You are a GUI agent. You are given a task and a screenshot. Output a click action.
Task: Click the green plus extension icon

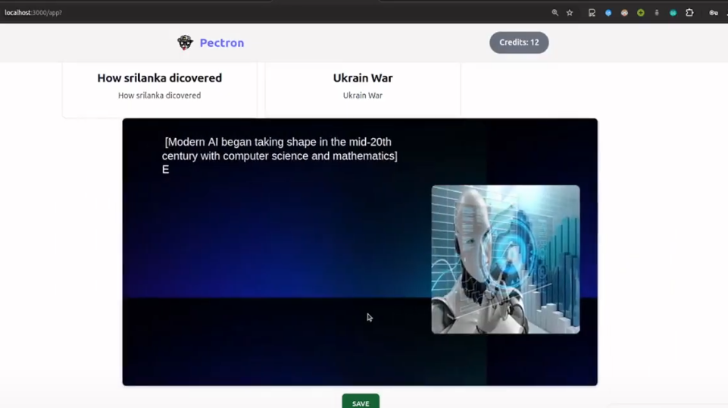(641, 13)
